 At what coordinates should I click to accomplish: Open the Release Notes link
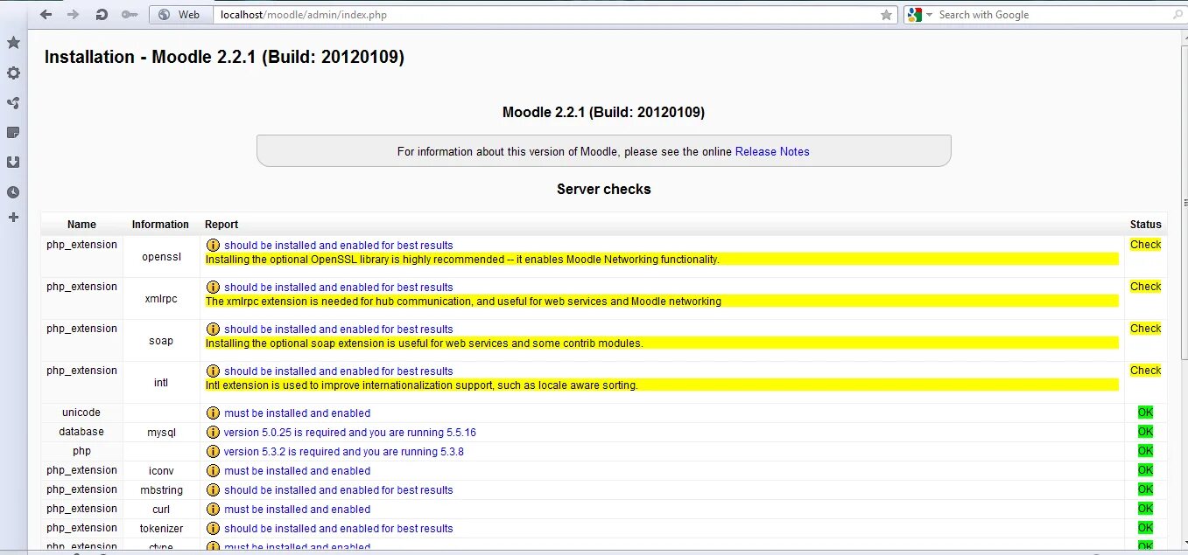pyautogui.click(x=772, y=151)
